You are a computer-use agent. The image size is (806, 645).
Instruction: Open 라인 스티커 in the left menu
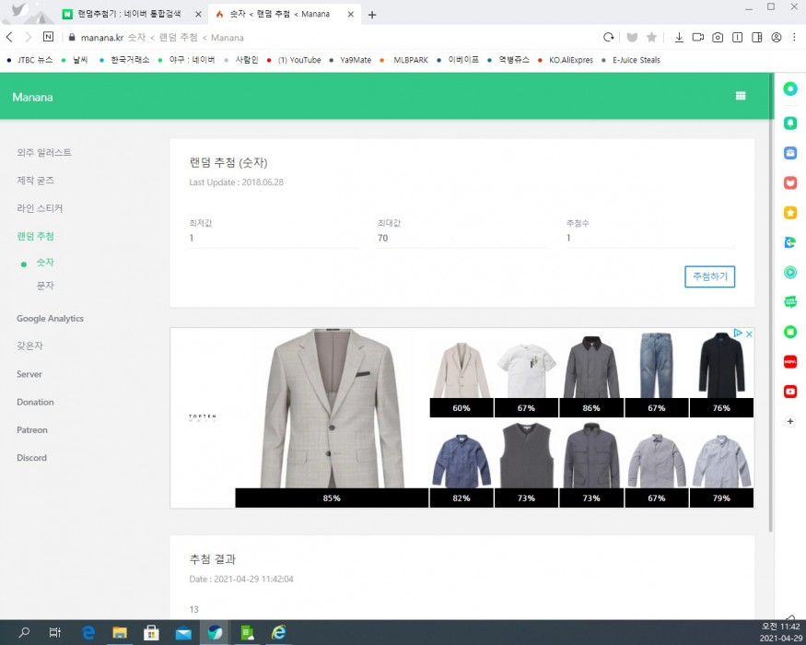pos(40,208)
